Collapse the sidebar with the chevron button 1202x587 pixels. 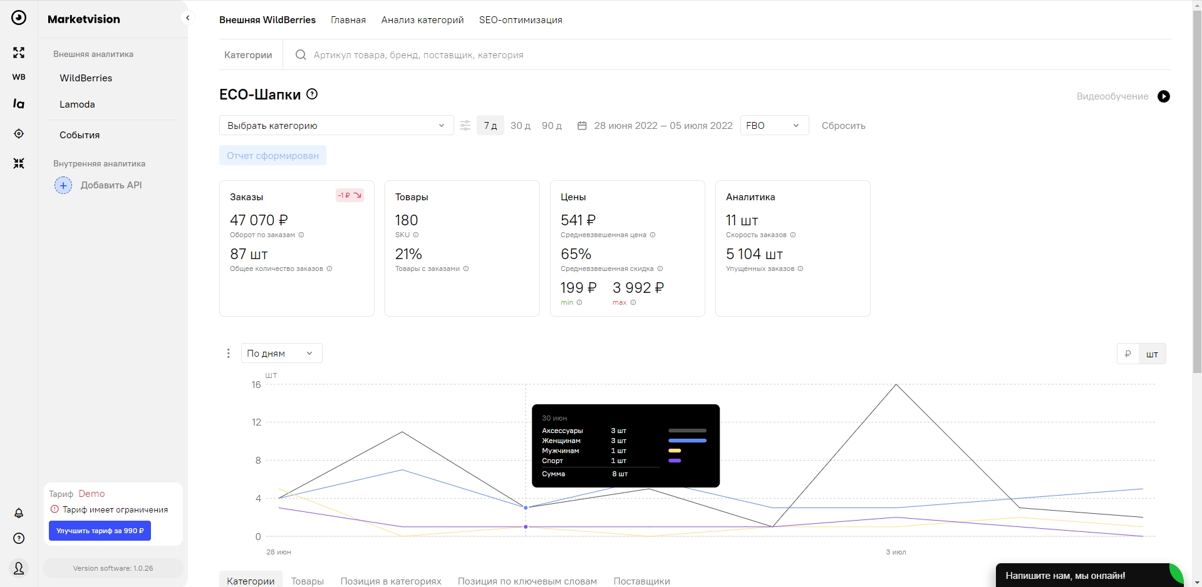pos(187,18)
